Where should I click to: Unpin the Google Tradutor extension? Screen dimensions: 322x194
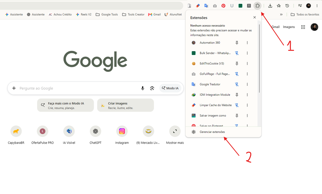pyautogui.click(x=237, y=84)
